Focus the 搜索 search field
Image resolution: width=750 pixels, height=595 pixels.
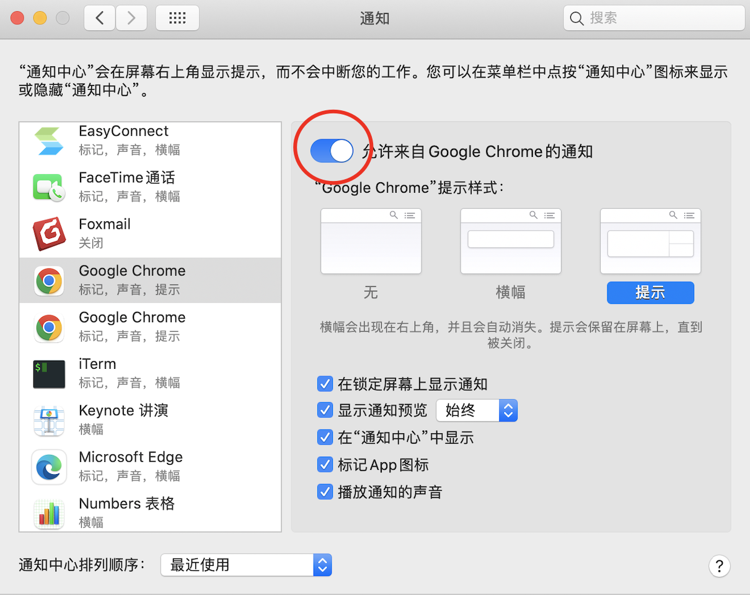pos(654,19)
